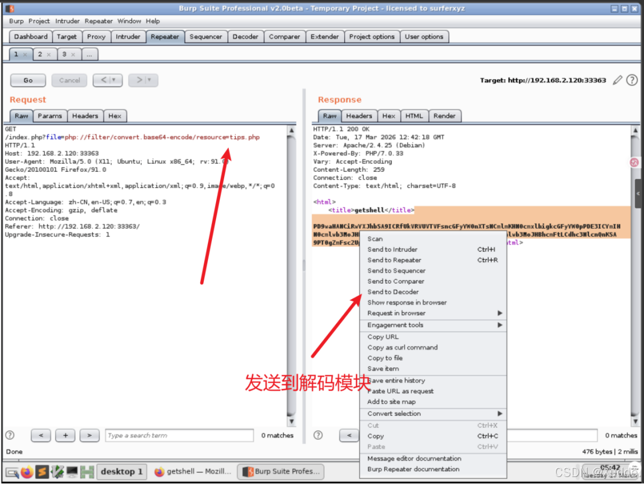Image resolution: width=644 pixels, height=484 pixels.
Task: Select Send to Comparer menu item
Action: click(433, 281)
